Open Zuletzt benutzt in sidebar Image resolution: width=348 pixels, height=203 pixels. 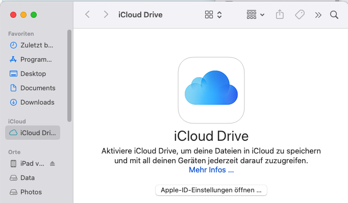point(33,45)
